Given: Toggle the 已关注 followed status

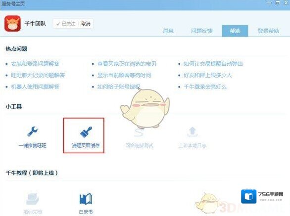Looking at the screenshot, I should 66,24.
